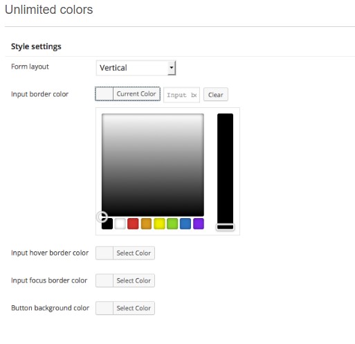Pick the white palette swatch
The image size is (355, 344).
click(x=120, y=224)
